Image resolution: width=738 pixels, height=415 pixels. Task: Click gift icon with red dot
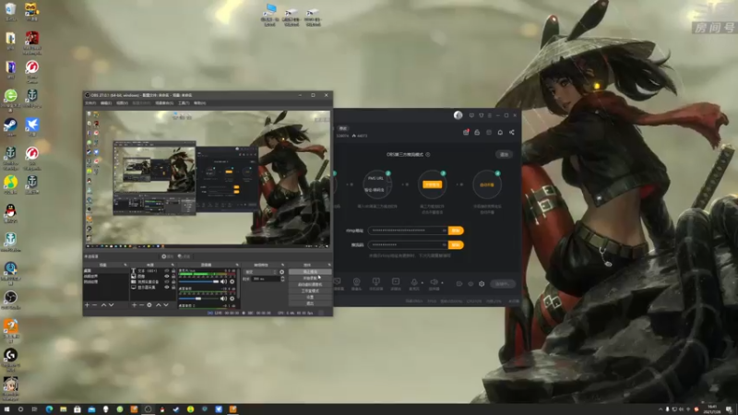[466, 132]
